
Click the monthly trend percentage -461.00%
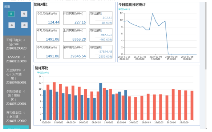[x=106, y=40]
